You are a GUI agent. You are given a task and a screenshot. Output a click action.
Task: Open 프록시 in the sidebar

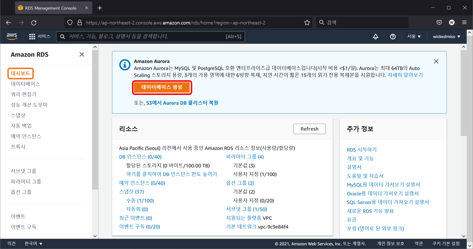pyautogui.click(x=18, y=147)
